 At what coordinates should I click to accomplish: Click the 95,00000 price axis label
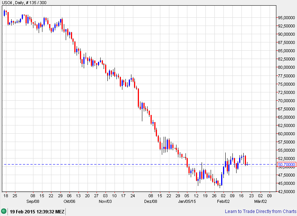[x=286, y=18]
